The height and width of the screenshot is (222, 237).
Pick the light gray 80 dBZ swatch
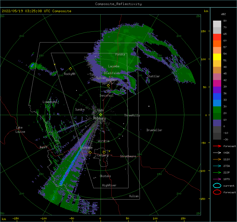pyautogui.click(x=217, y=24)
